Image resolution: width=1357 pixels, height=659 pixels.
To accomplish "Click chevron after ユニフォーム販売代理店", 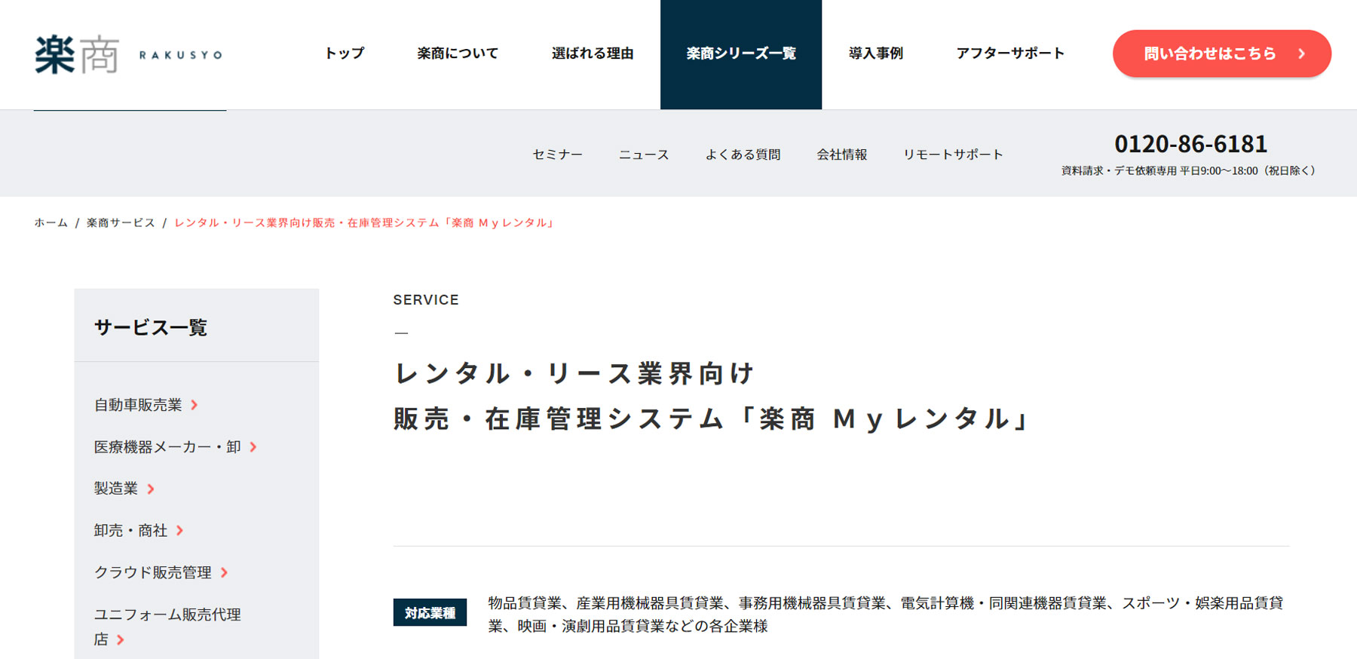I will pyautogui.click(x=120, y=639).
